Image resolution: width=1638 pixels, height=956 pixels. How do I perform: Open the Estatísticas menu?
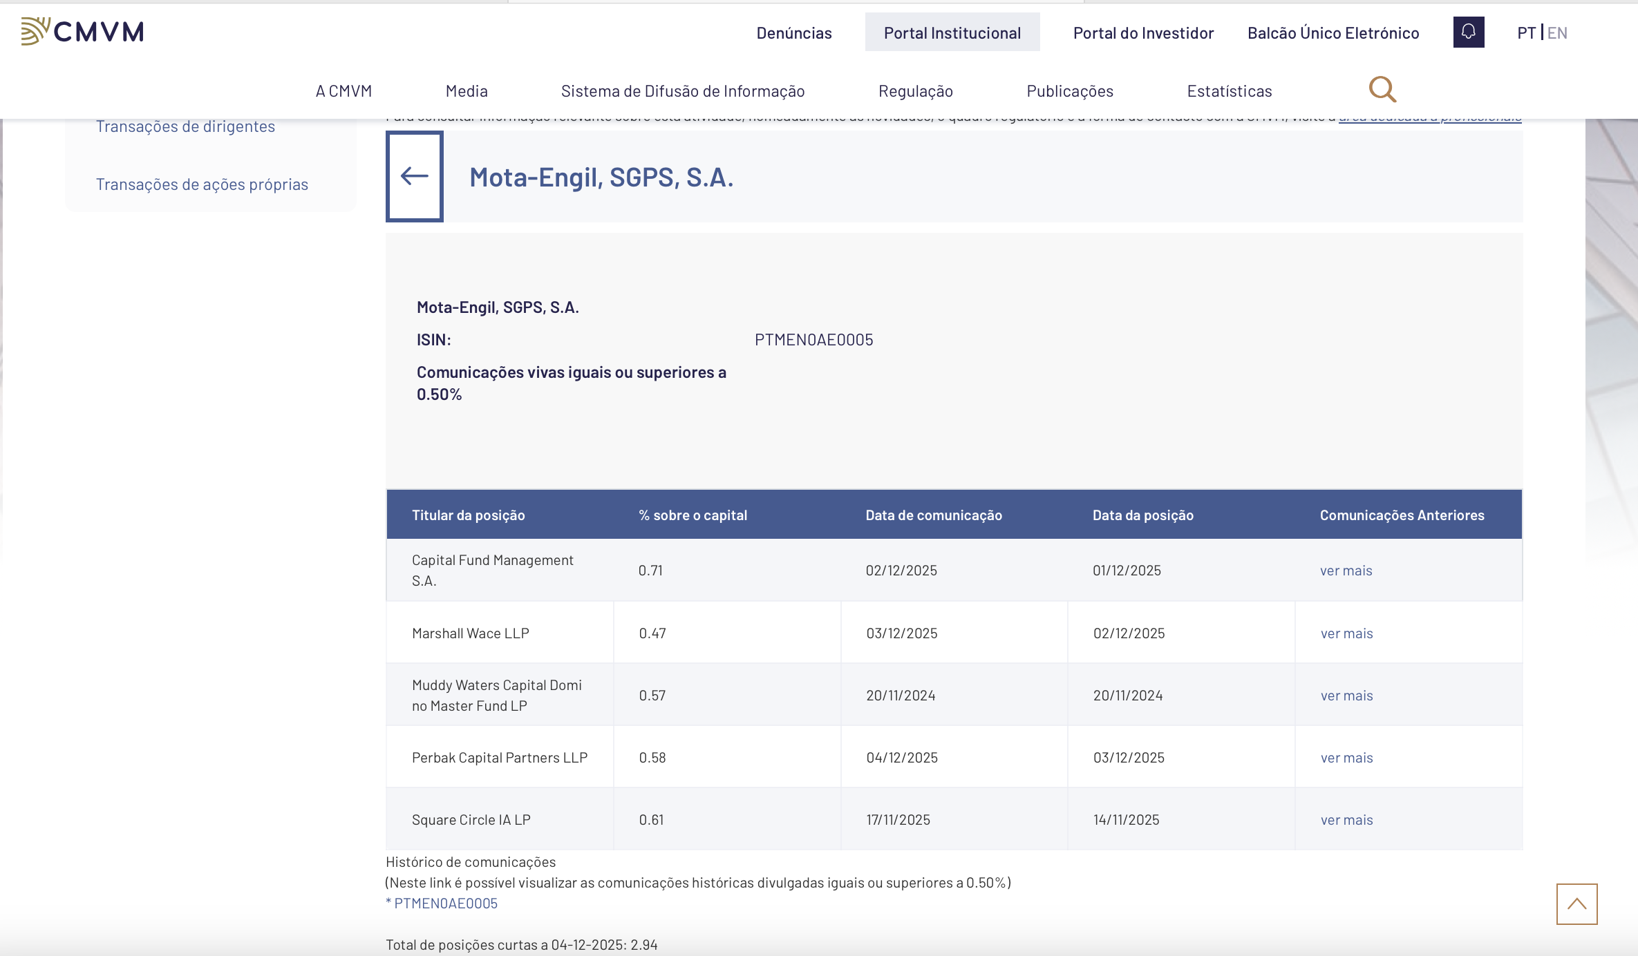[1229, 91]
